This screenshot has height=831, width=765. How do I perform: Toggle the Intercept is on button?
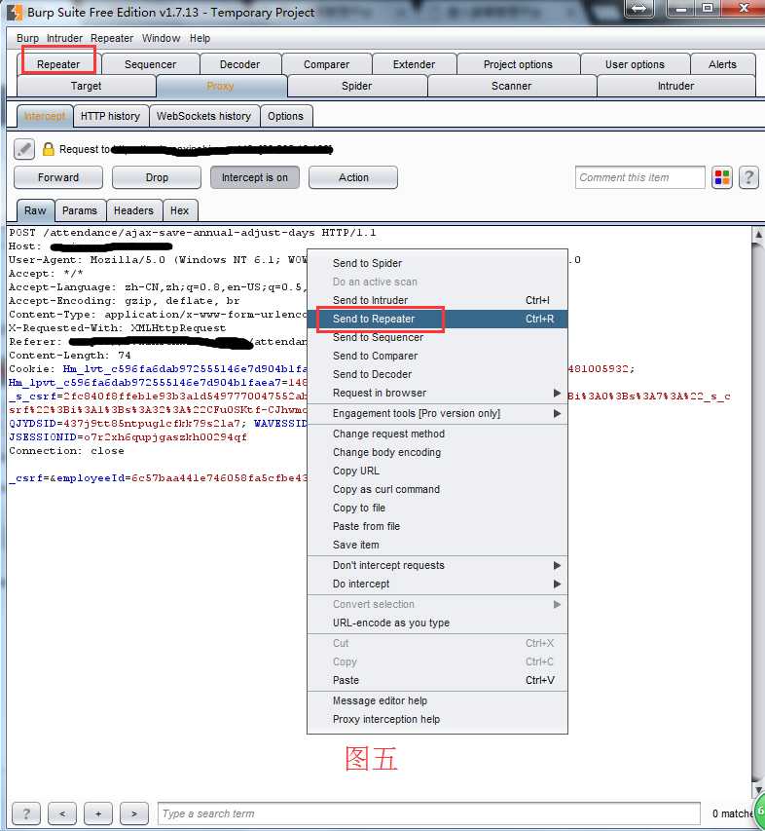coord(255,177)
